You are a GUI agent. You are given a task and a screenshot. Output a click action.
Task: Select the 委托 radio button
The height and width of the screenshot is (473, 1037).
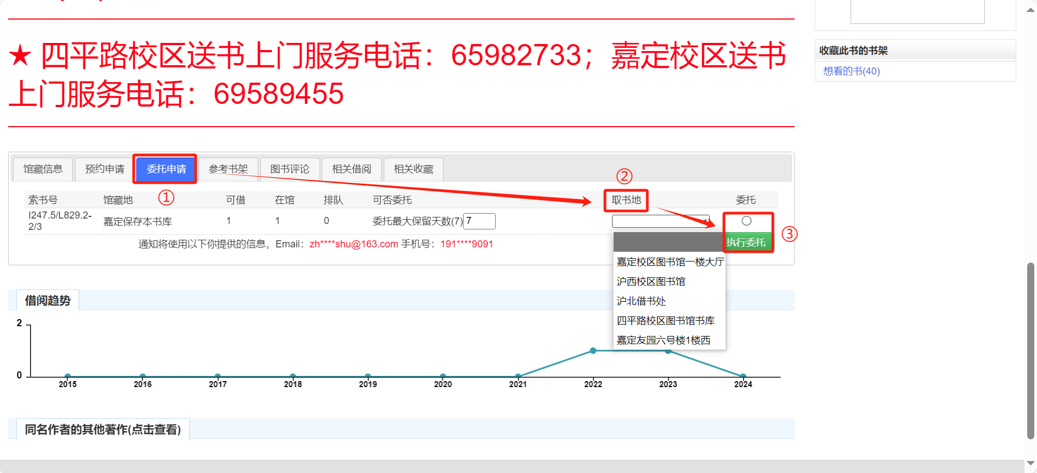pyautogui.click(x=746, y=221)
